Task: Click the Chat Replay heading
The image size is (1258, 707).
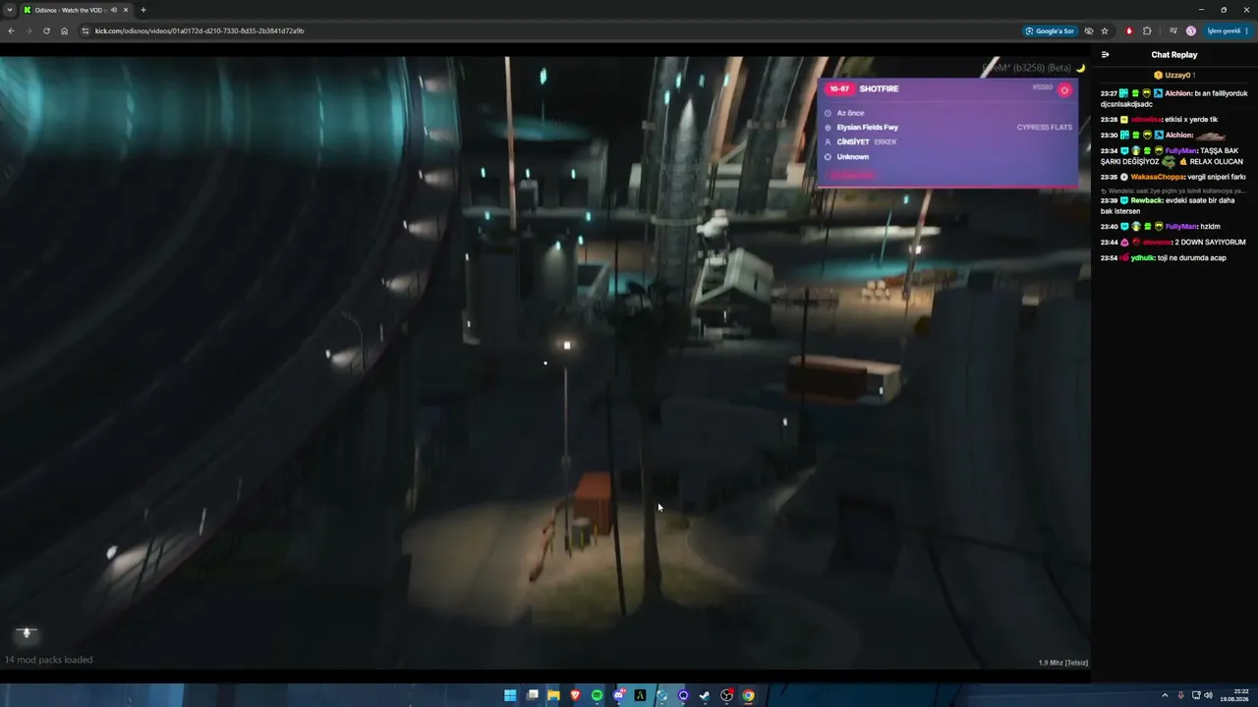Action: (x=1174, y=55)
